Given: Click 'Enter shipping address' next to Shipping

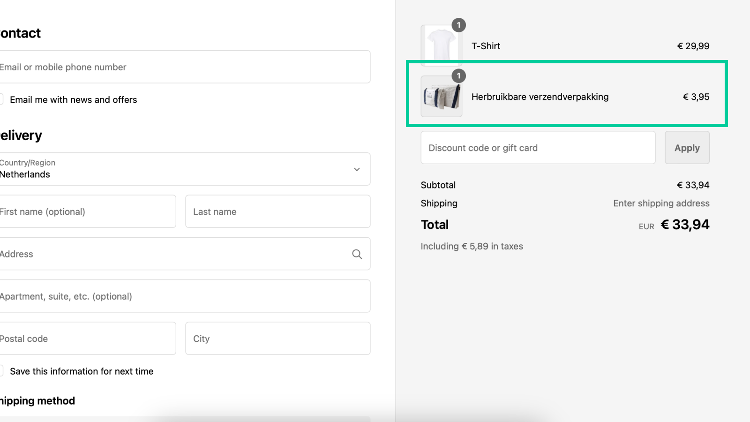Looking at the screenshot, I should [661, 203].
